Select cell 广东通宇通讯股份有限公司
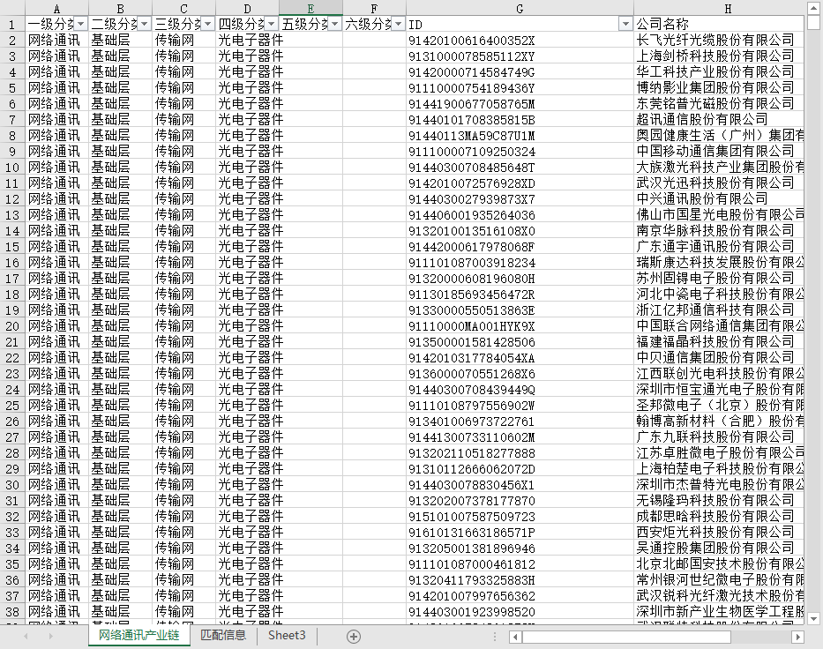 pos(719,247)
